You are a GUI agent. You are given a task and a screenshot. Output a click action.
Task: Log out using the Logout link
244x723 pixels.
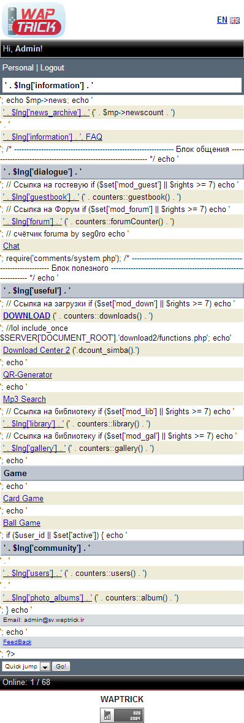point(52,68)
